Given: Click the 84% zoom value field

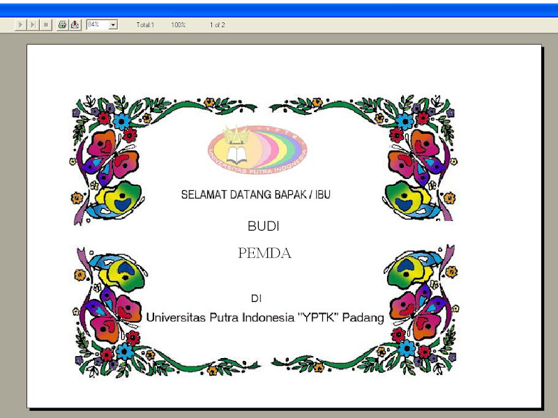Looking at the screenshot, I should click(98, 24).
